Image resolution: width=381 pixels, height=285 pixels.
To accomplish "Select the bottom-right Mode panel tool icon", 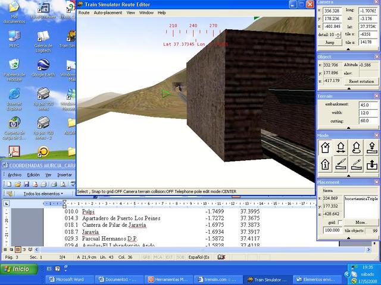I will pyautogui.click(x=371, y=164).
